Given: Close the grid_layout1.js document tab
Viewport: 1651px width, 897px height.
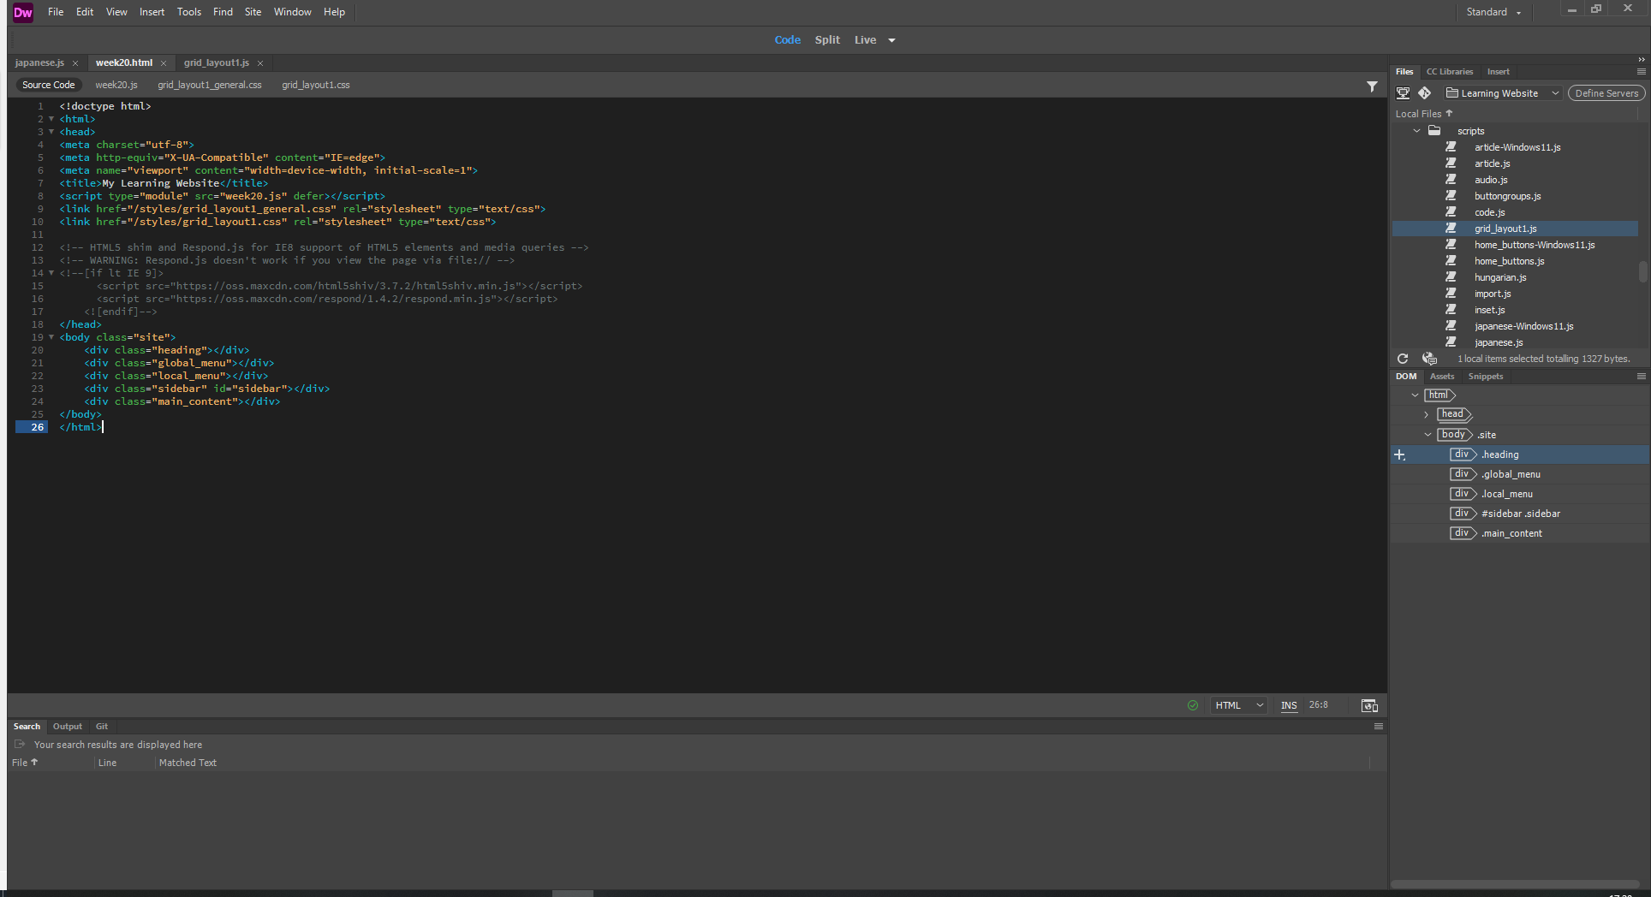Looking at the screenshot, I should tap(260, 63).
